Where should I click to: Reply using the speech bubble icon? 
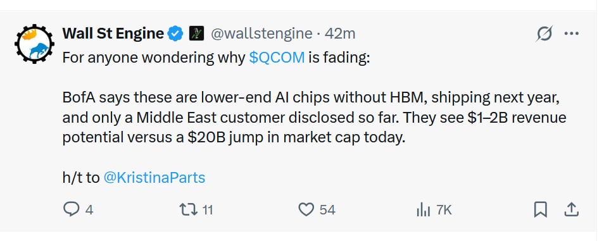pyautogui.click(x=70, y=210)
